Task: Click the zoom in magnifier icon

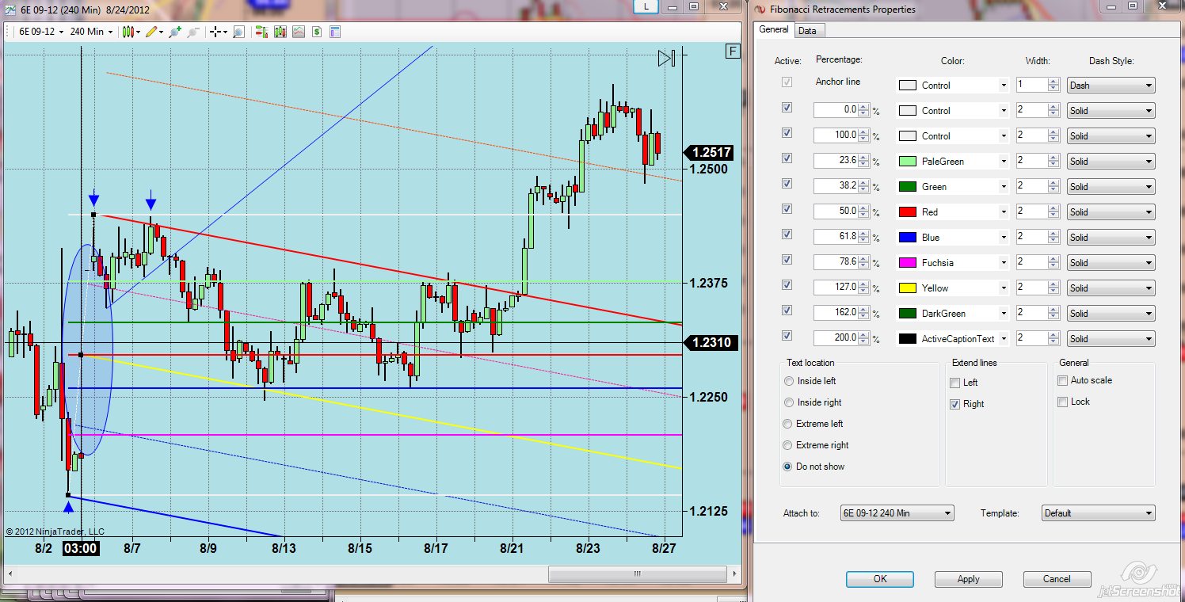Action: pyautogui.click(x=174, y=32)
